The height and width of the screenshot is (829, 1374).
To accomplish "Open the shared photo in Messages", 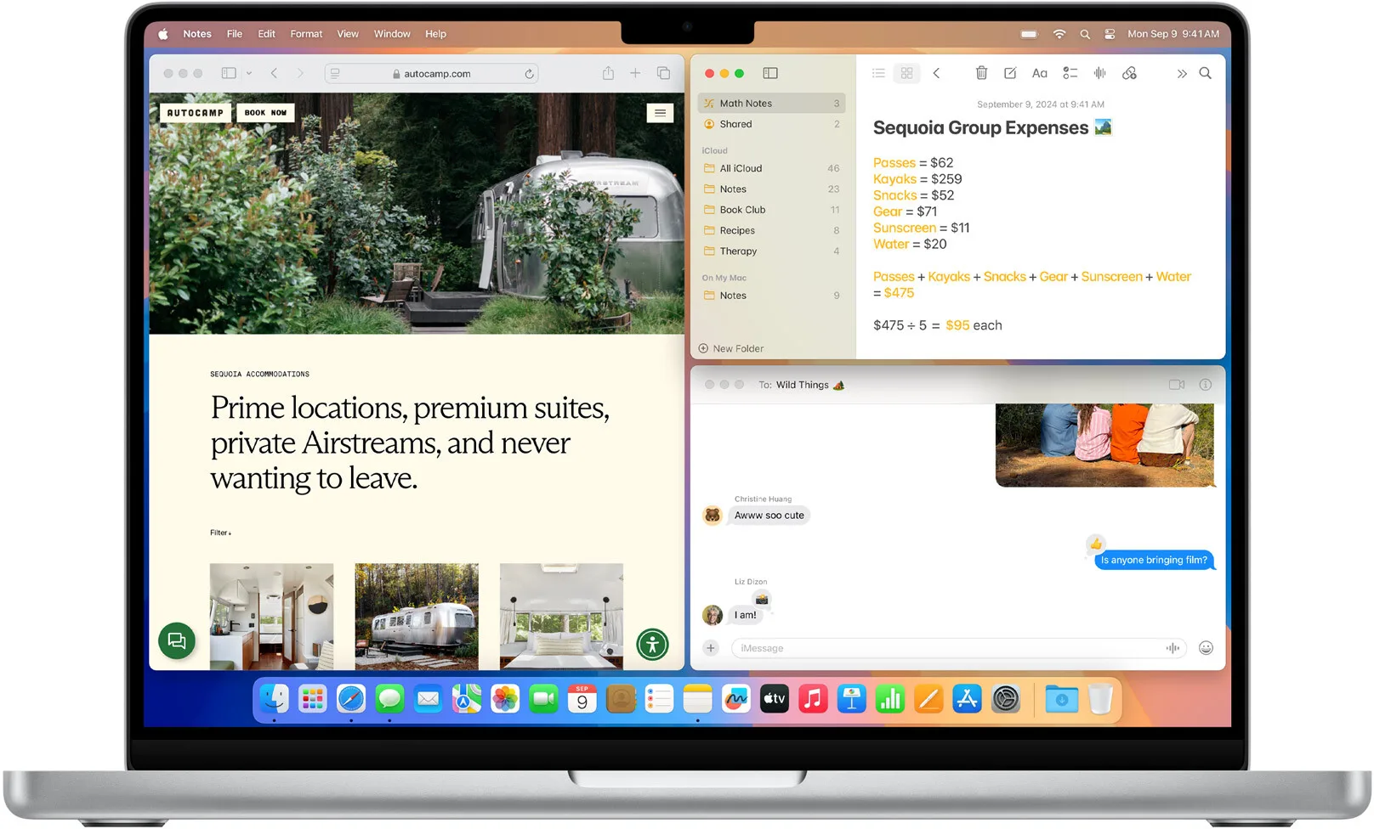I will (x=1104, y=445).
